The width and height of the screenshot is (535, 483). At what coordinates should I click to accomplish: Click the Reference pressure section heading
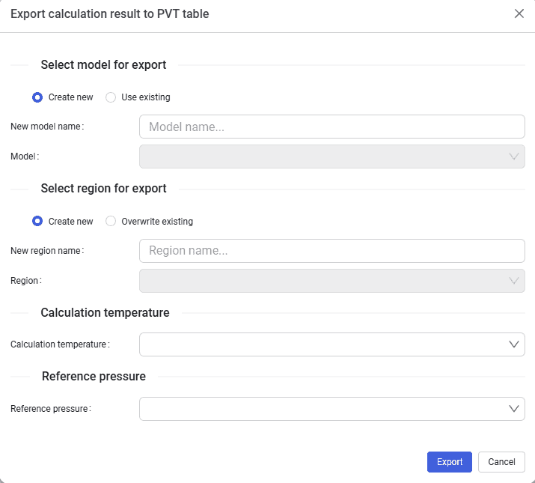click(x=94, y=377)
